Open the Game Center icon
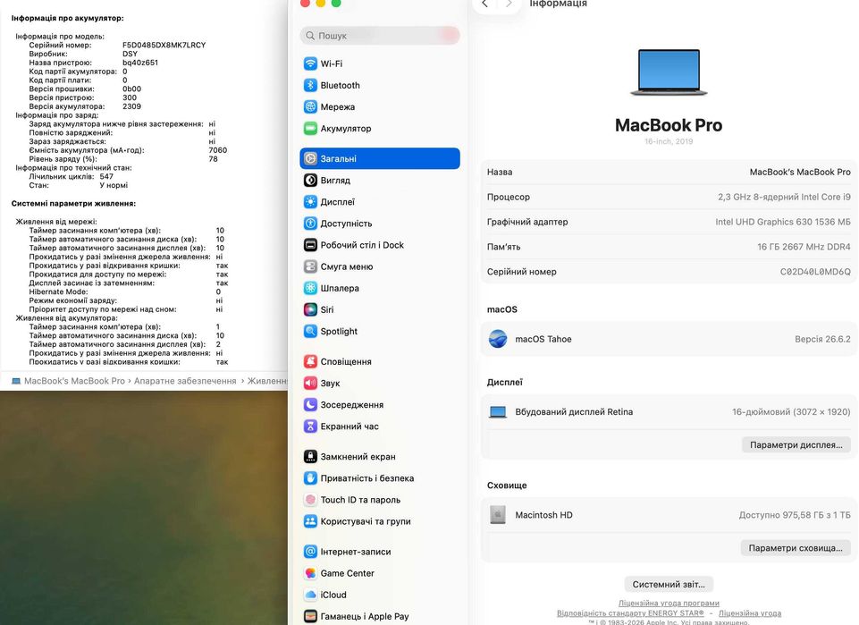859x625 pixels. coord(310,573)
